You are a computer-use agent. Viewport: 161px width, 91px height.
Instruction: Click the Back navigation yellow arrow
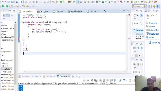tap(27, 6)
